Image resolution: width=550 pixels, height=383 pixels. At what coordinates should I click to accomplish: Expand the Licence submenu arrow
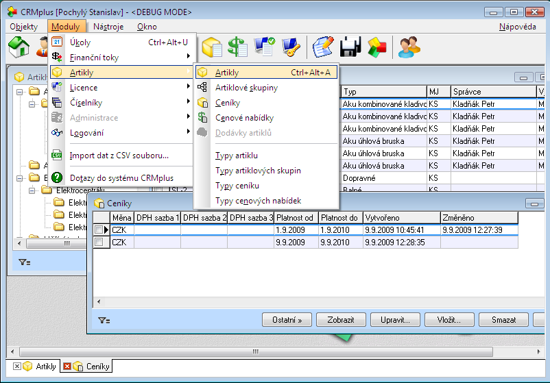pos(189,86)
